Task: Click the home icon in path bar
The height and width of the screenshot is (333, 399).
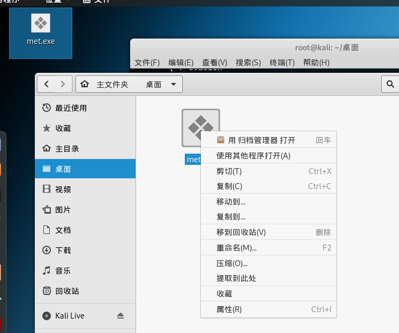Action: coord(85,84)
